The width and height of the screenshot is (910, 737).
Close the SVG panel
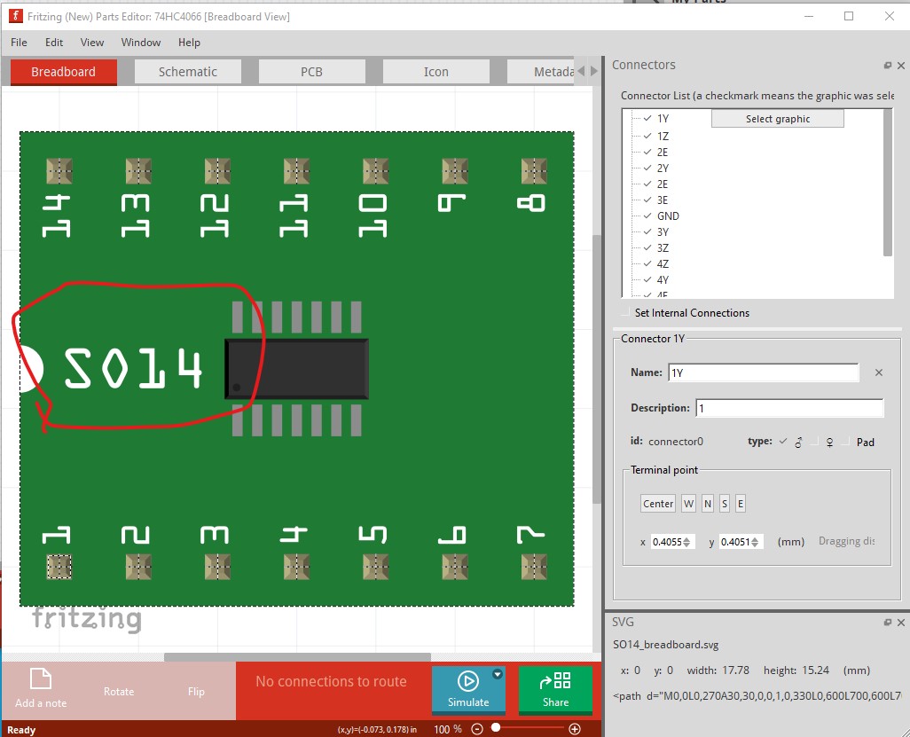901,622
